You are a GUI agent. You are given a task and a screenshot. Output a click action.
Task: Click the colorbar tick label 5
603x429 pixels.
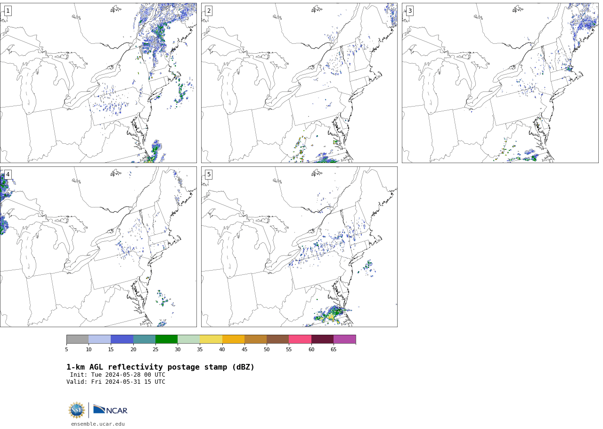point(66,349)
